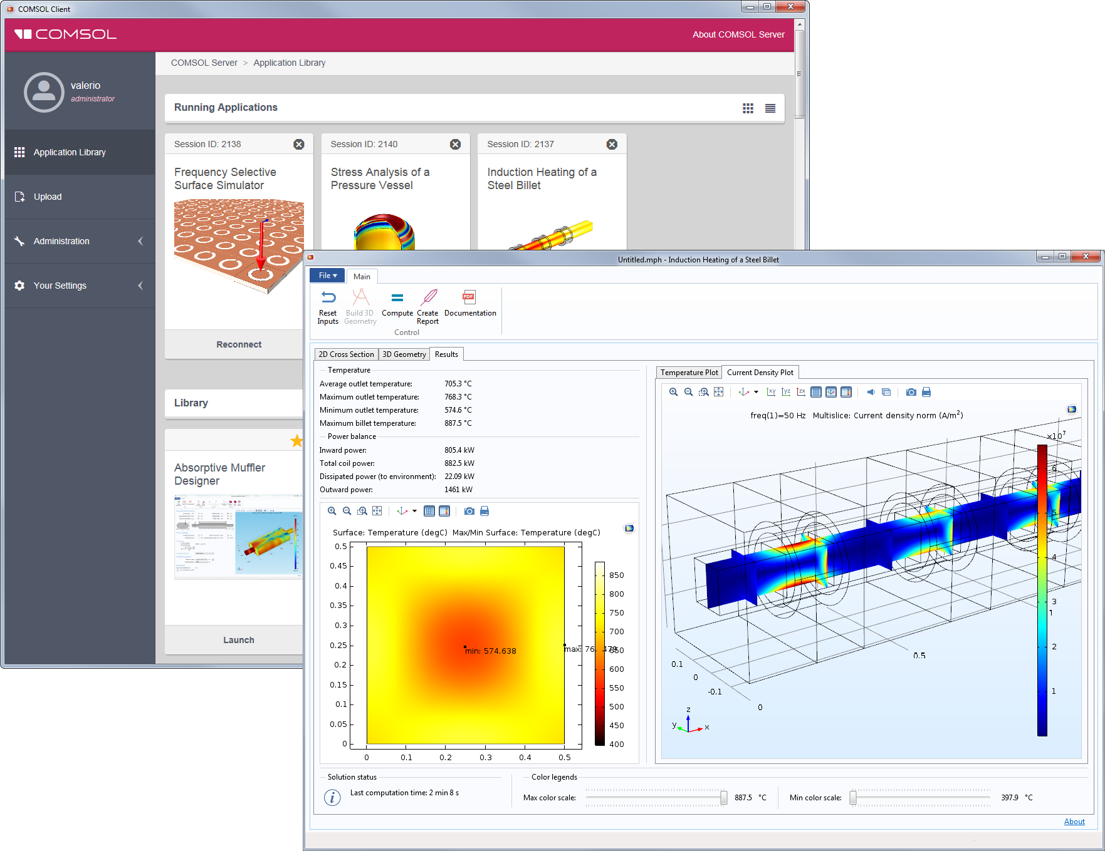The height and width of the screenshot is (851, 1105).
Task: Click the solution status info icon
Action: [x=332, y=797]
